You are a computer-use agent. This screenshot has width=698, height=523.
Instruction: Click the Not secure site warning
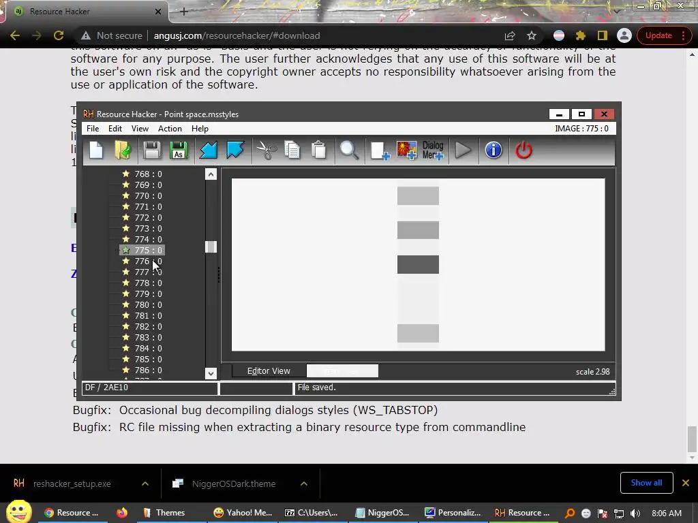click(112, 35)
